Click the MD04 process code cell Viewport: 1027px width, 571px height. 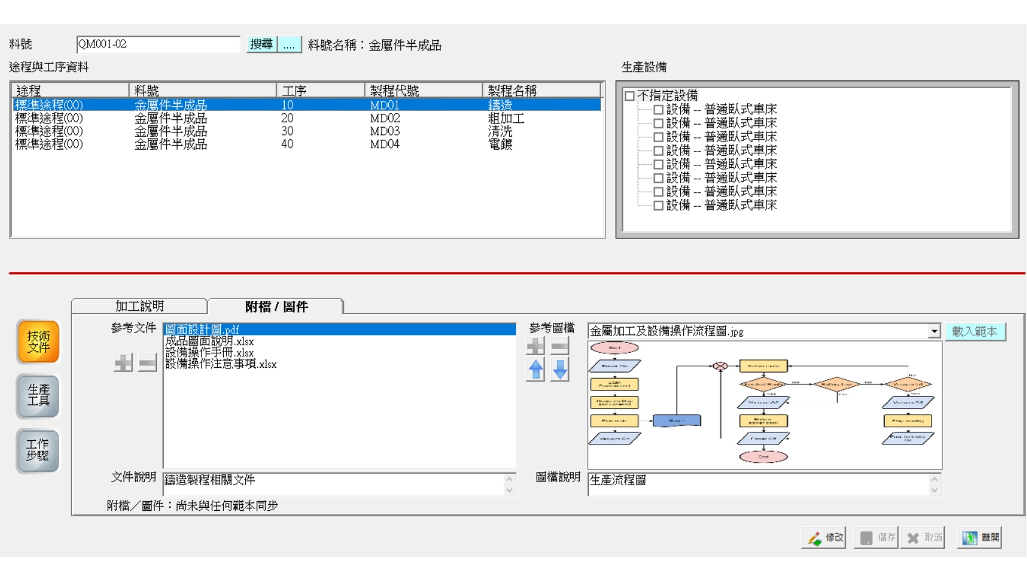coord(385,144)
